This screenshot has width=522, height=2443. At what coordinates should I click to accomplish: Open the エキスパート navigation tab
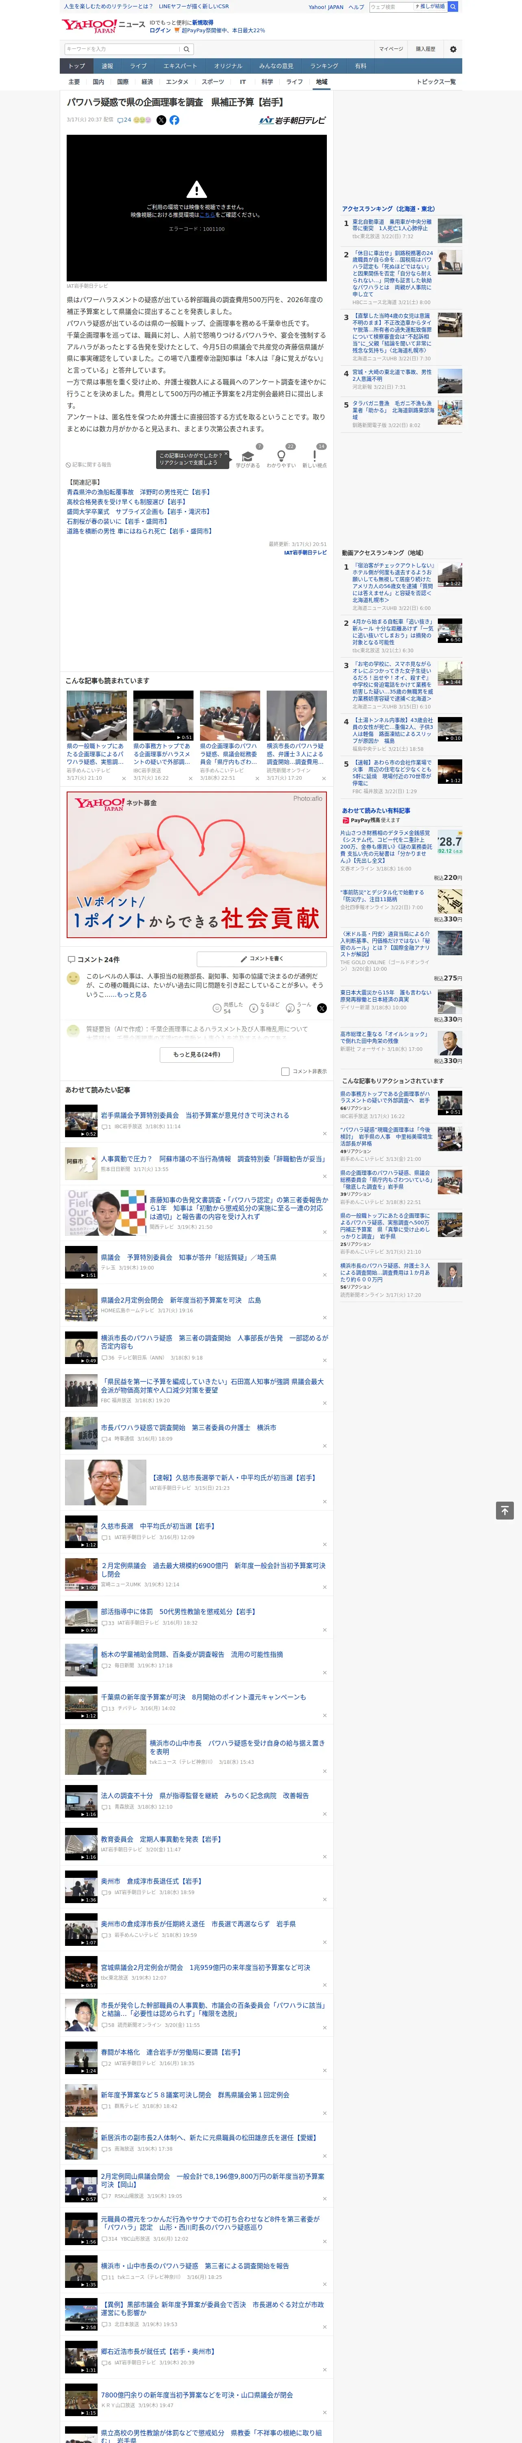pos(180,66)
